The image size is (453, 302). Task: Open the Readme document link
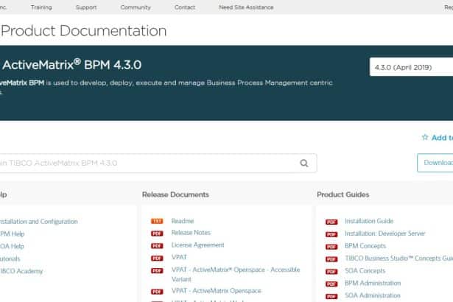point(183,221)
